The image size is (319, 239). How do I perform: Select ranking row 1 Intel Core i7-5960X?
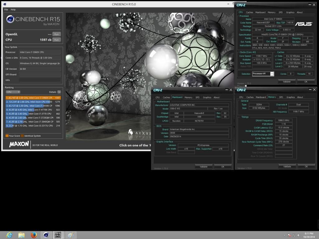33,98
